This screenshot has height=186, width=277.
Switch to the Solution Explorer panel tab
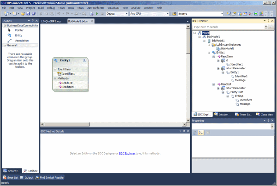click(x=223, y=114)
